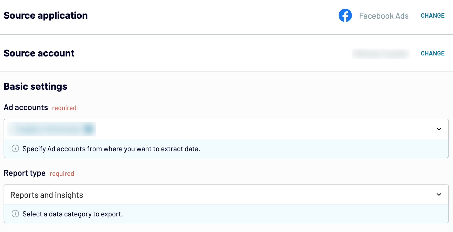The height and width of the screenshot is (232, 453).
Task: Click the Source application heading
Action: [46, 16]
